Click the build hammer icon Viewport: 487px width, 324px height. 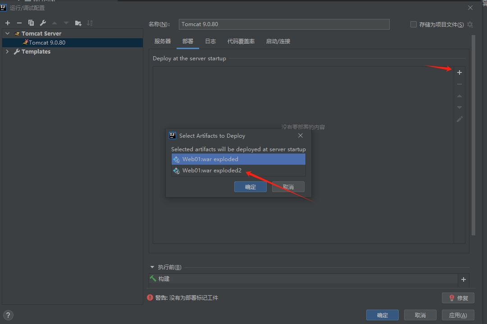point(153,279)
